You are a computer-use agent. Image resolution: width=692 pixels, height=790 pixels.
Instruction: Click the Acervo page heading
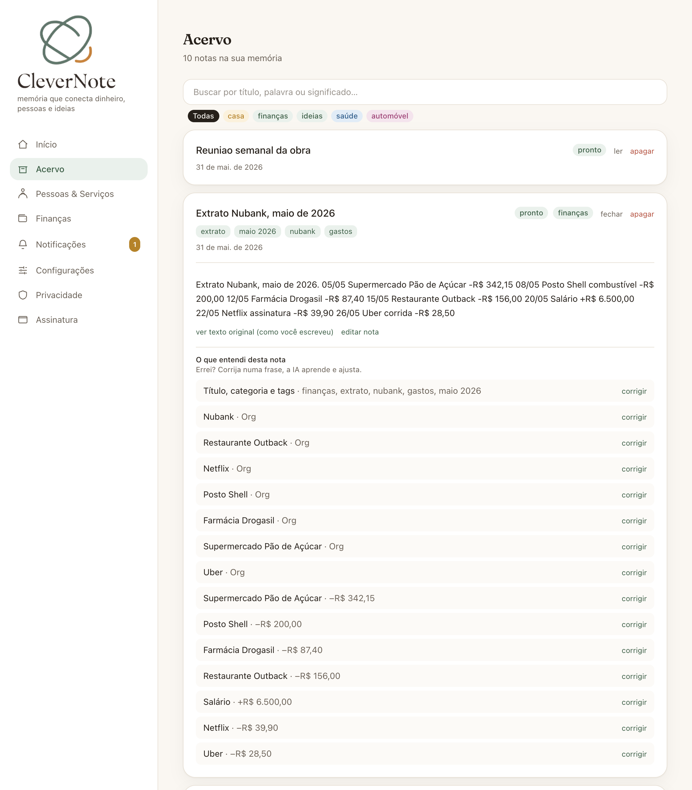tap(207, 39)
